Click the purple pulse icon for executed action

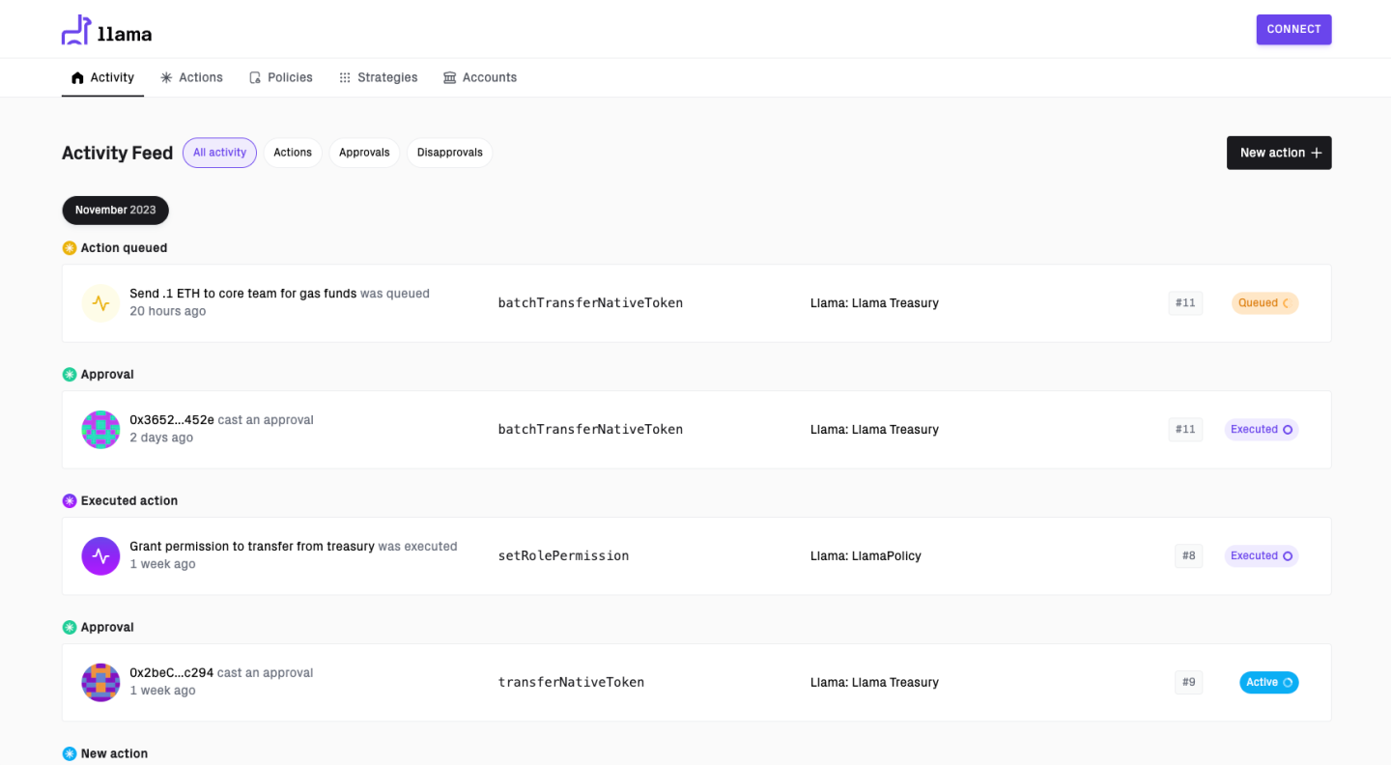pyautogui.click(x=100, y=556)
